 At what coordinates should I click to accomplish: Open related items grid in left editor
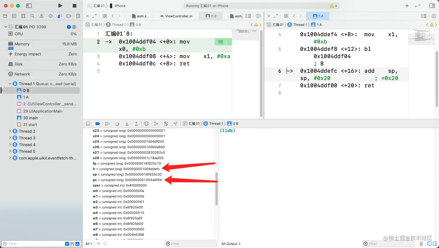(105, 16)
